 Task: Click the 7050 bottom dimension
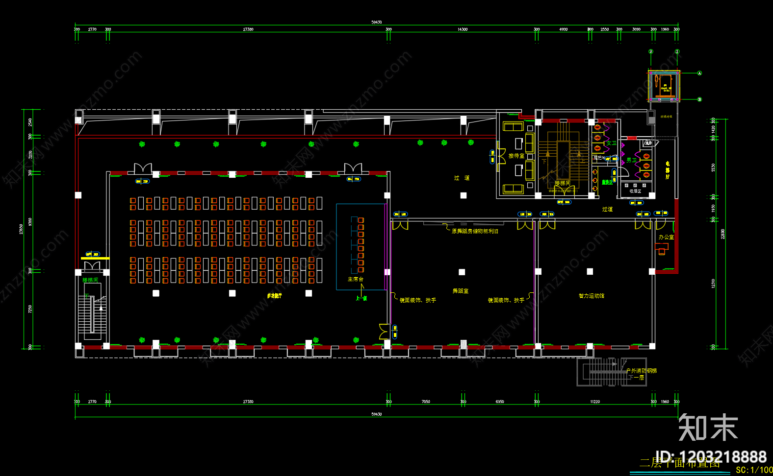(426, 402)
